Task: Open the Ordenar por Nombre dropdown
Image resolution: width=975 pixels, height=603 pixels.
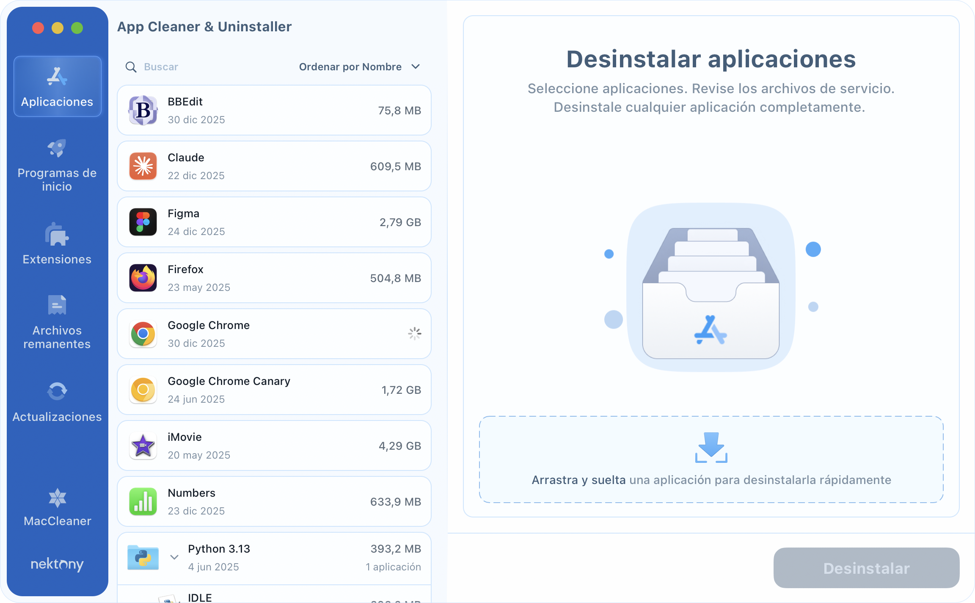Action: [x=359, y=66]
